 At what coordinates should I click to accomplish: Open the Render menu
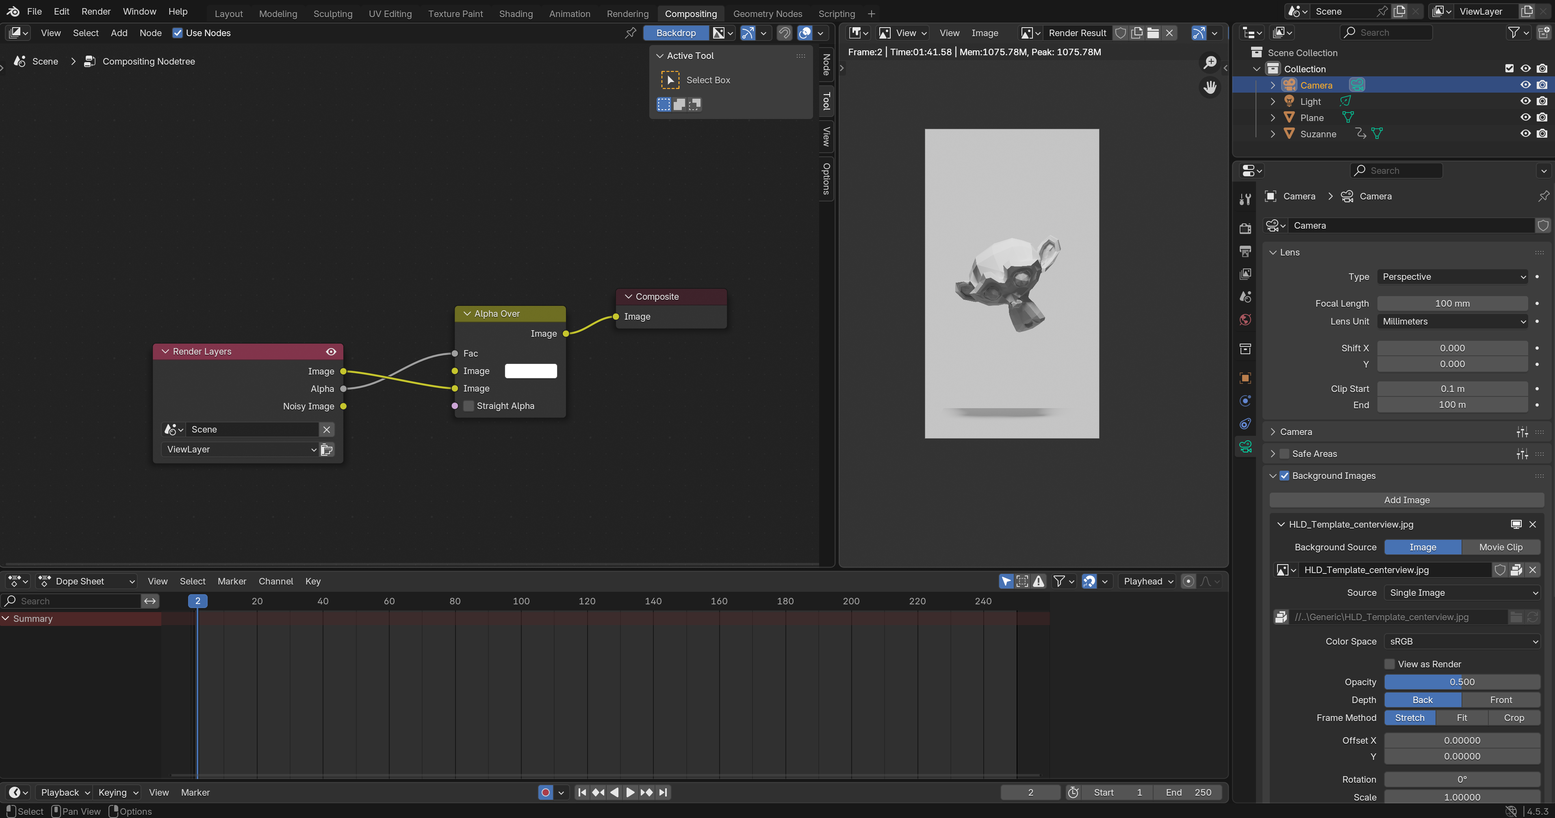(x=96, y=11)
